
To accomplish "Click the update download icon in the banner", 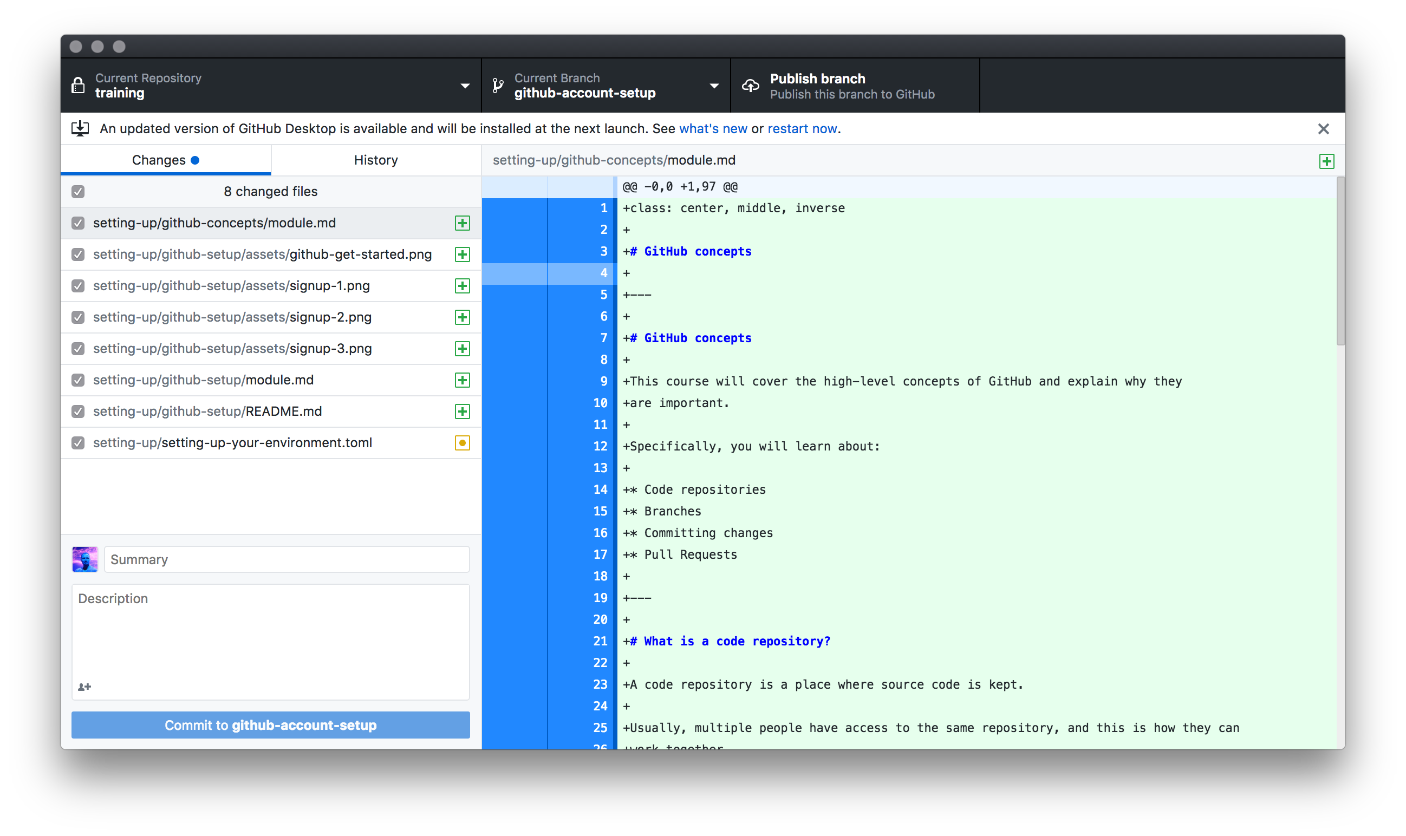I will tap(80, 128).
